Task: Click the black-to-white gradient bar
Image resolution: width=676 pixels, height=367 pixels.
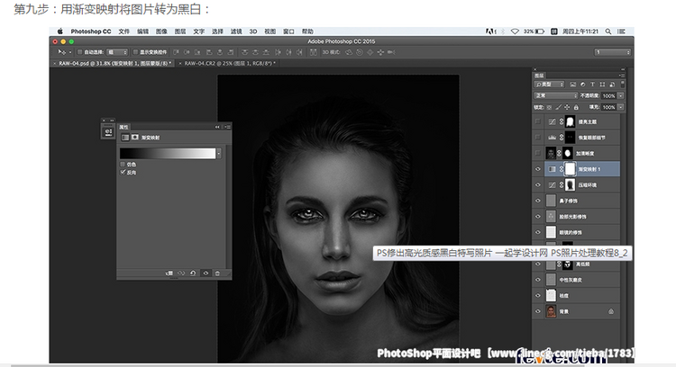Action: 168,153
